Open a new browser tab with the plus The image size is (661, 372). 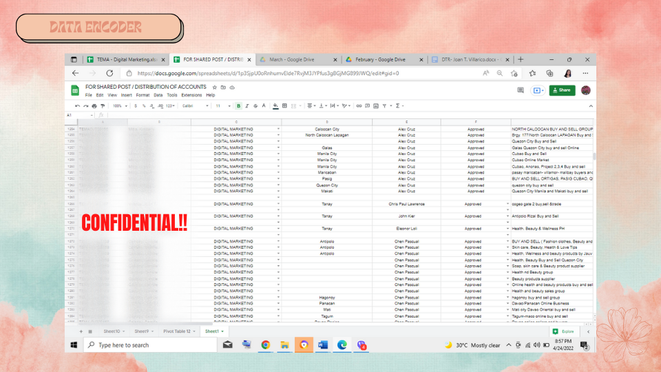click(x=521, y=59)
